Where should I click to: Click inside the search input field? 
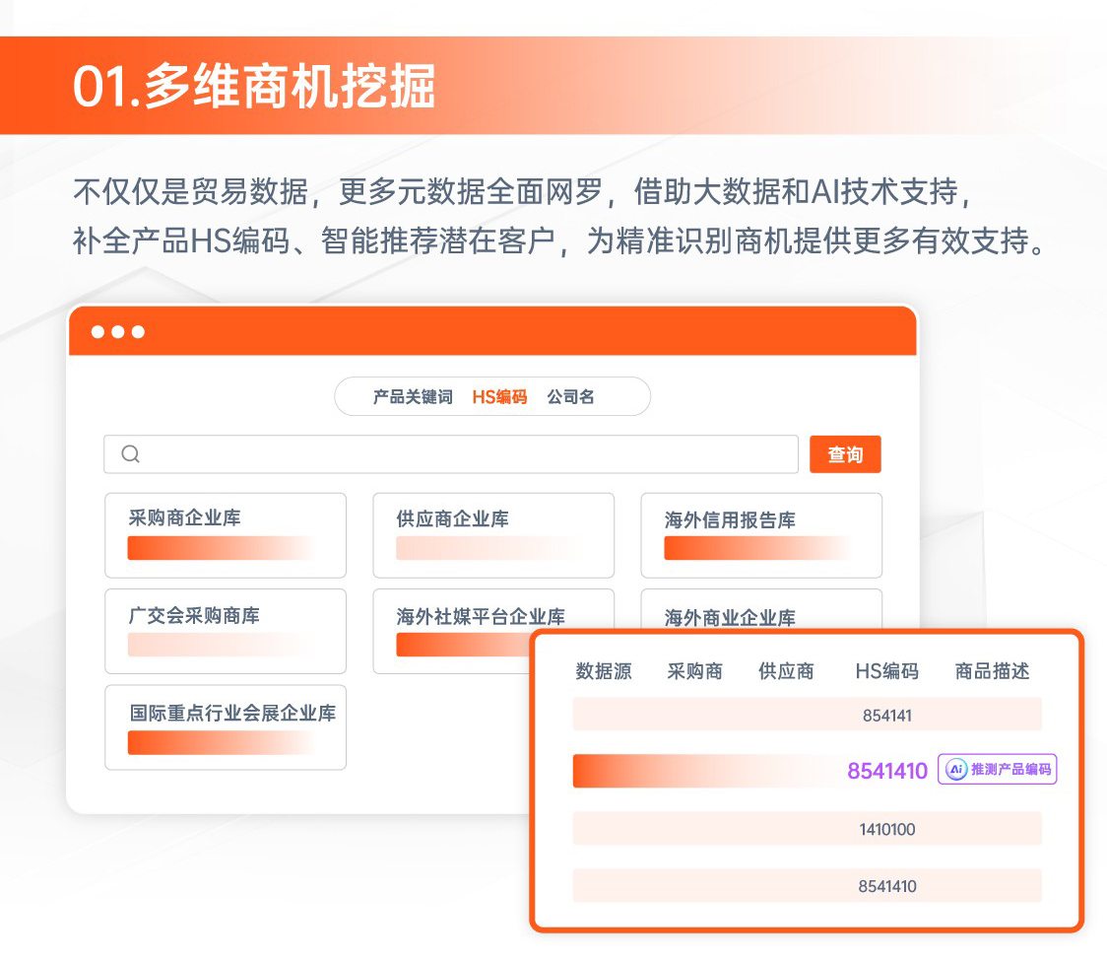click(x=463, y=454)
